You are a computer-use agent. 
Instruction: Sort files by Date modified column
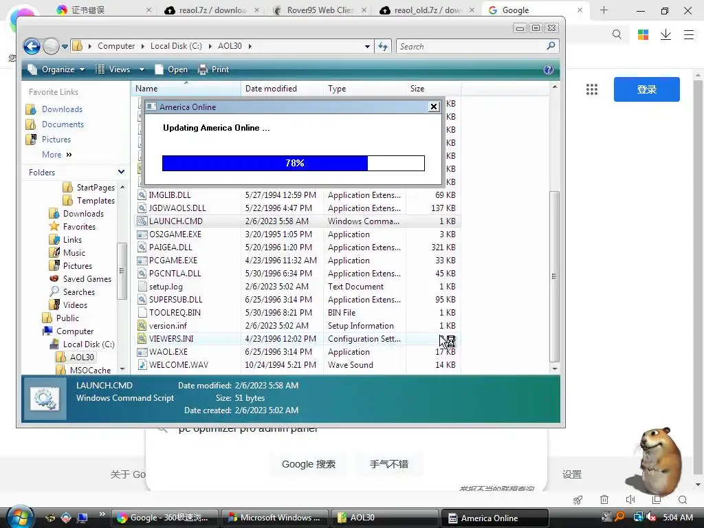(x=282, y=89)
